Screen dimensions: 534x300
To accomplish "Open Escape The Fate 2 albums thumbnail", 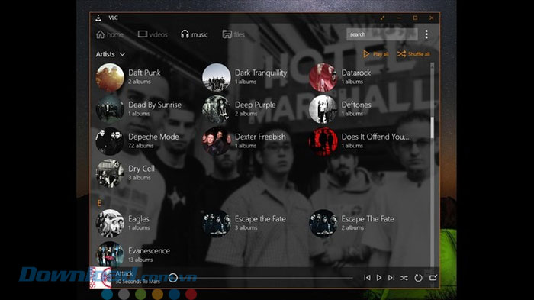I will (x=323, y=224).
